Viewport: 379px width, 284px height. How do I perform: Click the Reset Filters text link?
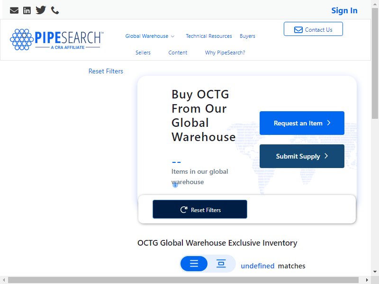[x=106, y=71]
